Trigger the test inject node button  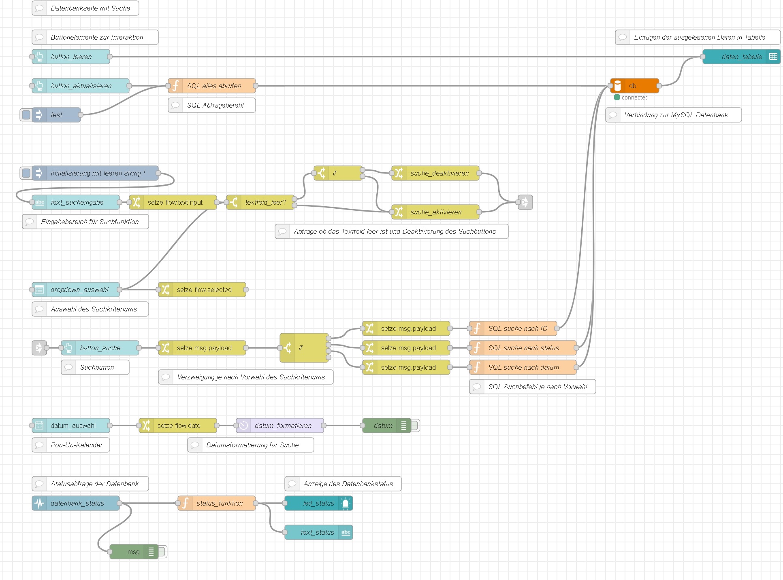click(26, 115)
